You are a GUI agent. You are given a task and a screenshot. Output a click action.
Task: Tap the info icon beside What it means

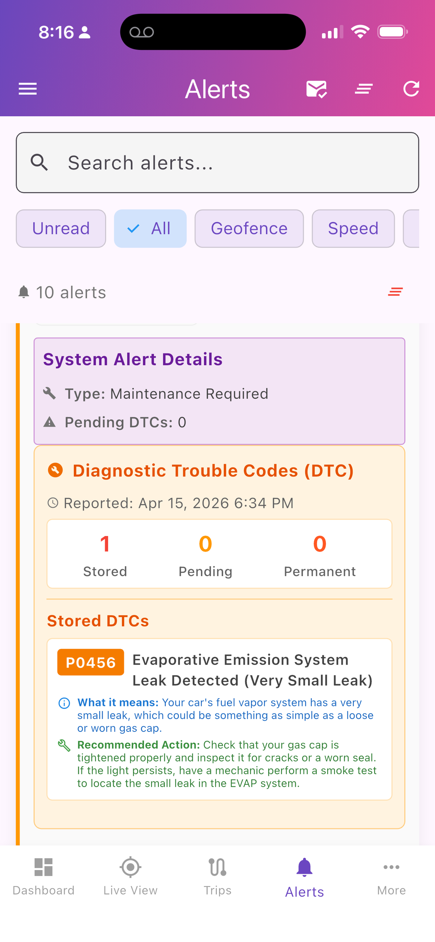coord(64,703)
